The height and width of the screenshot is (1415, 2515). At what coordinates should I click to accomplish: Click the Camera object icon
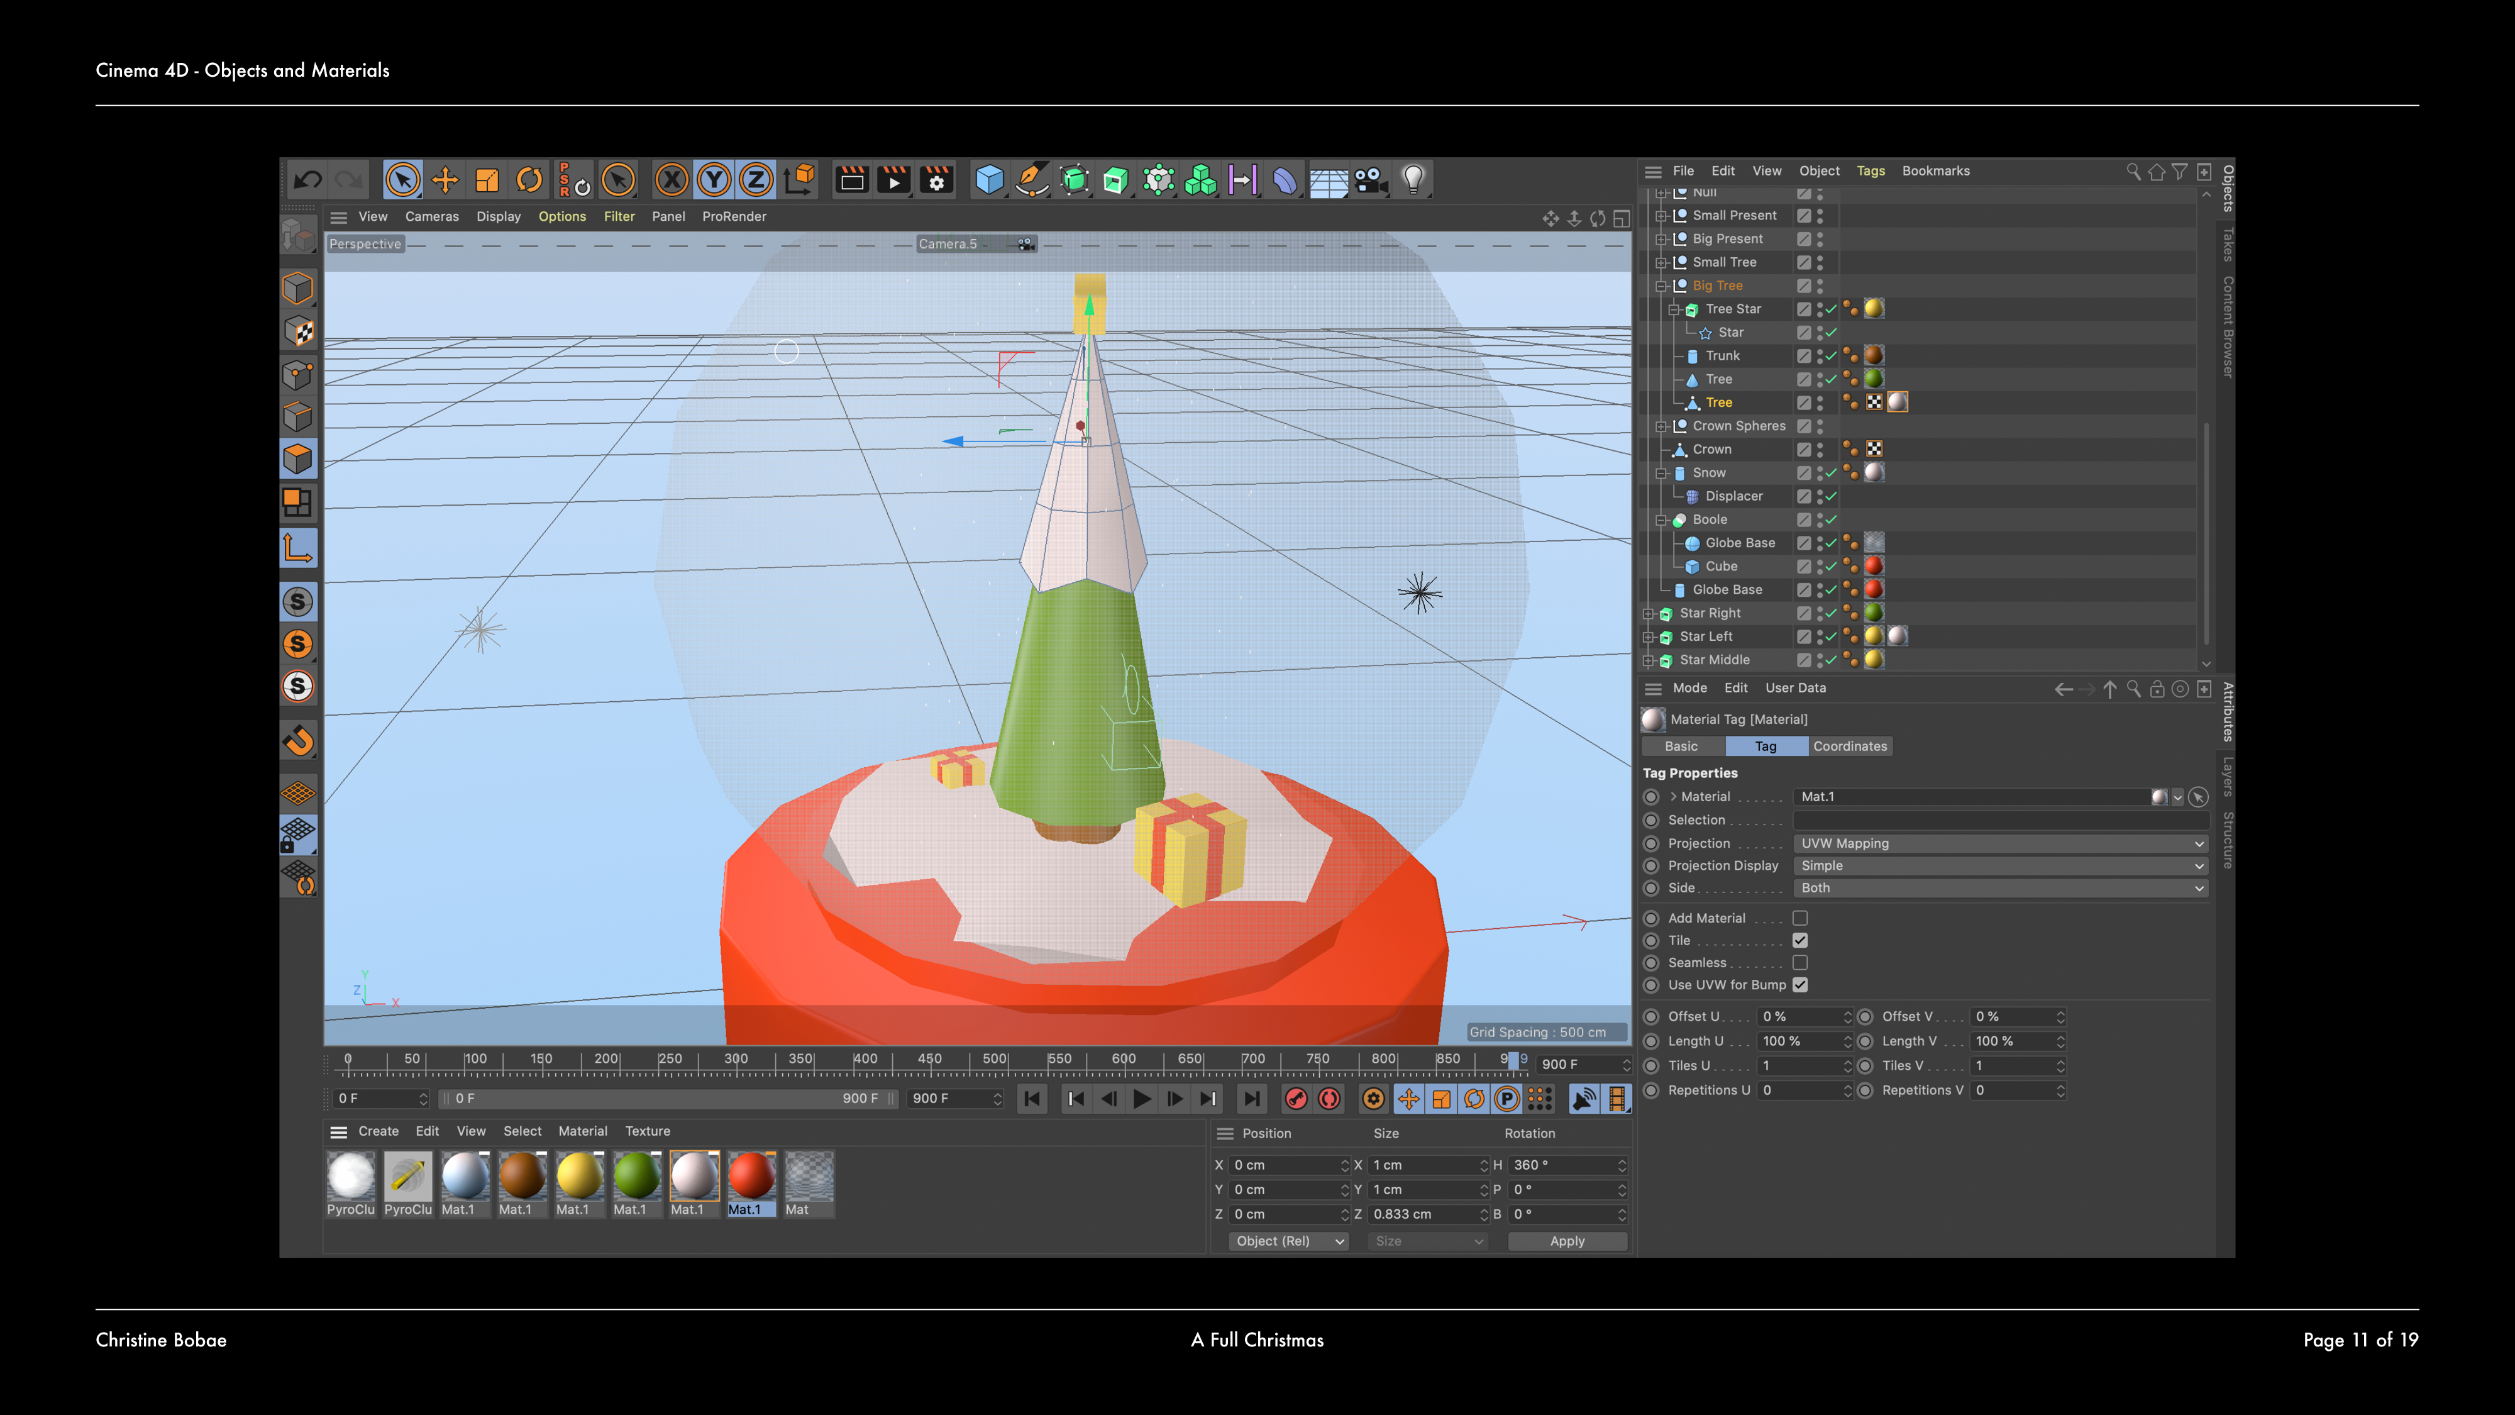pos(1371,180)
